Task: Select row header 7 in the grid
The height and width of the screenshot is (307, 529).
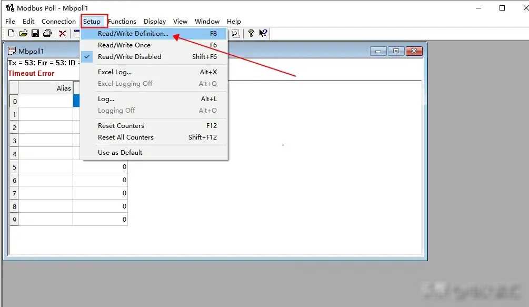Action: click(14, 193)
